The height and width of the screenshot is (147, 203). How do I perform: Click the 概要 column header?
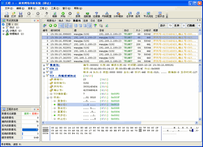175,31
